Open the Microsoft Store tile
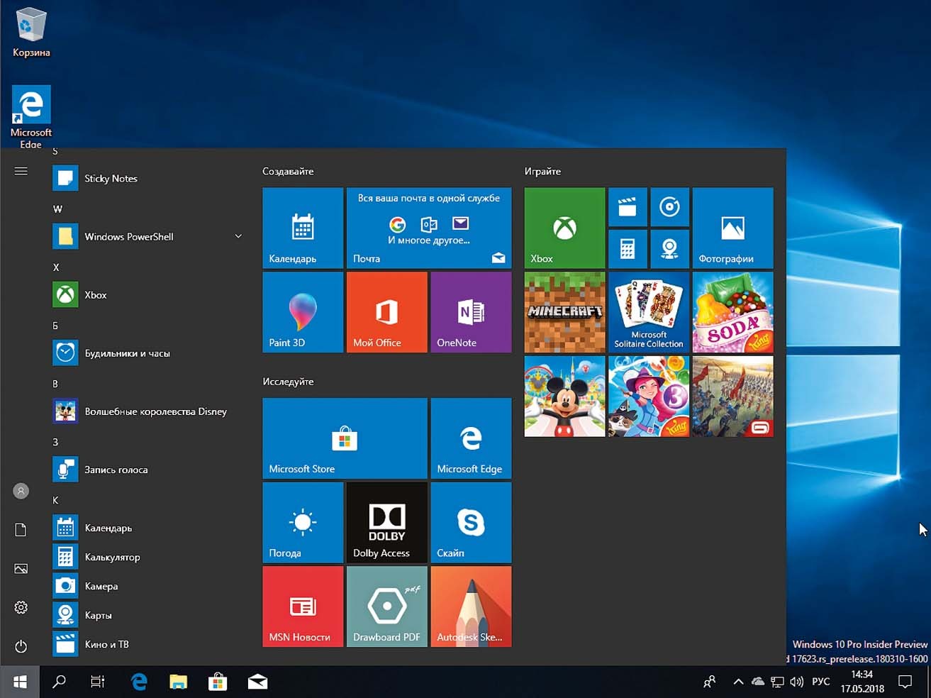Screen dimensions: 931x698 345,438
